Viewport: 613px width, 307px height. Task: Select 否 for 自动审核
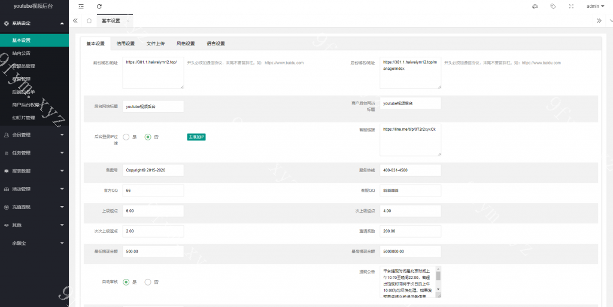(x=148, y=282)
